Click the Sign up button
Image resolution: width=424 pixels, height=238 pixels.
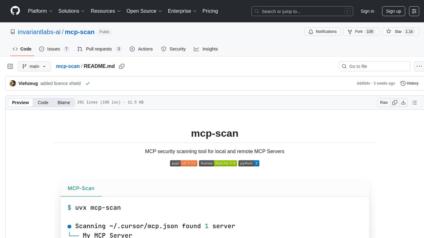(x=393, y=11)
